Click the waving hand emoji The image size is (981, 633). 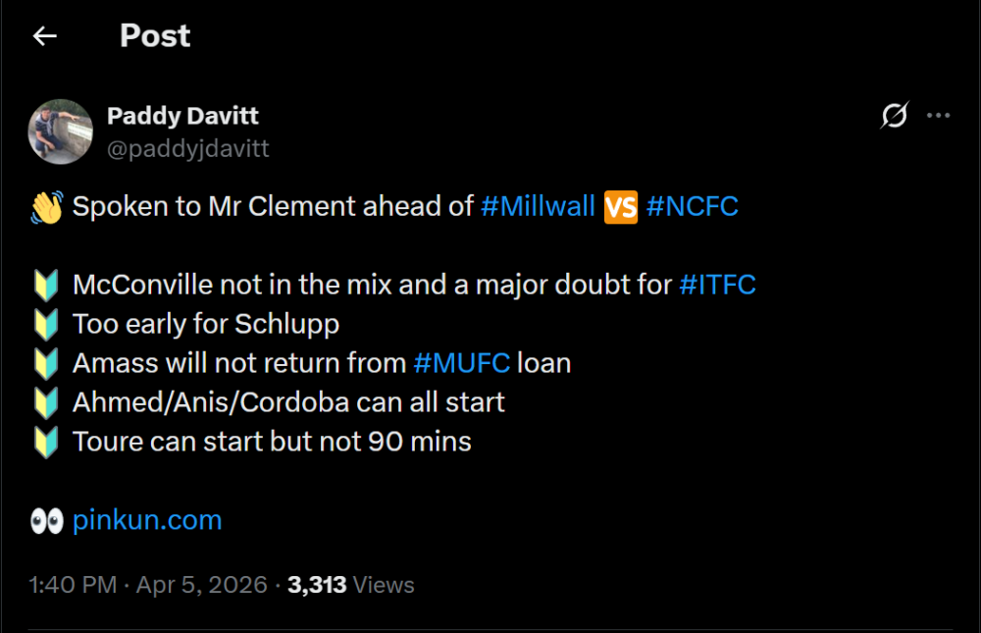click(46, 207)
